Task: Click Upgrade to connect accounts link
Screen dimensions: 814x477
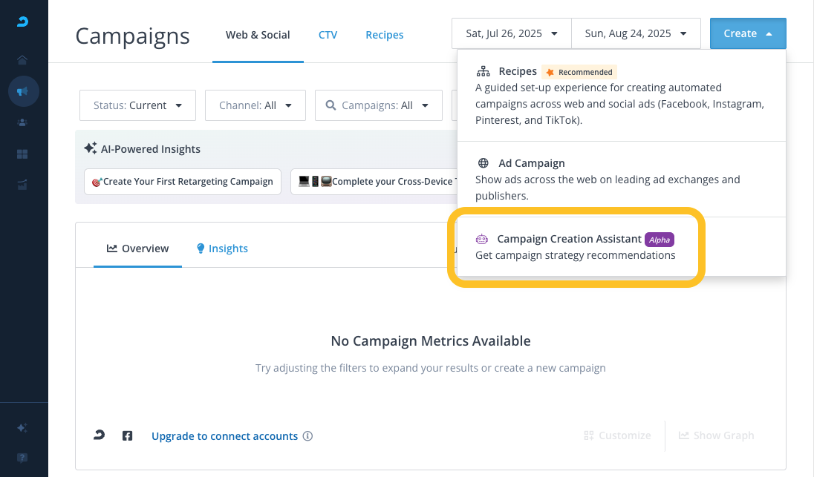Action: click(224, 436)
